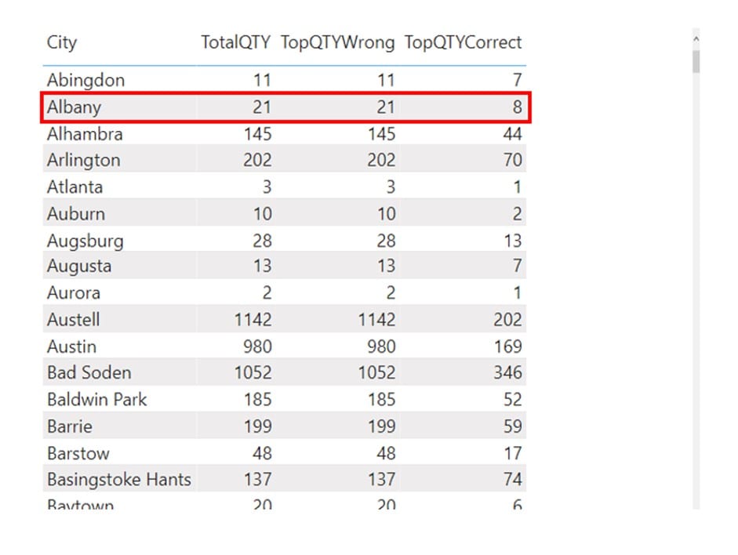This screenshot has width=738, height=555.
Task: Select the Barstow city cell
Action: (x=78, y=453)
